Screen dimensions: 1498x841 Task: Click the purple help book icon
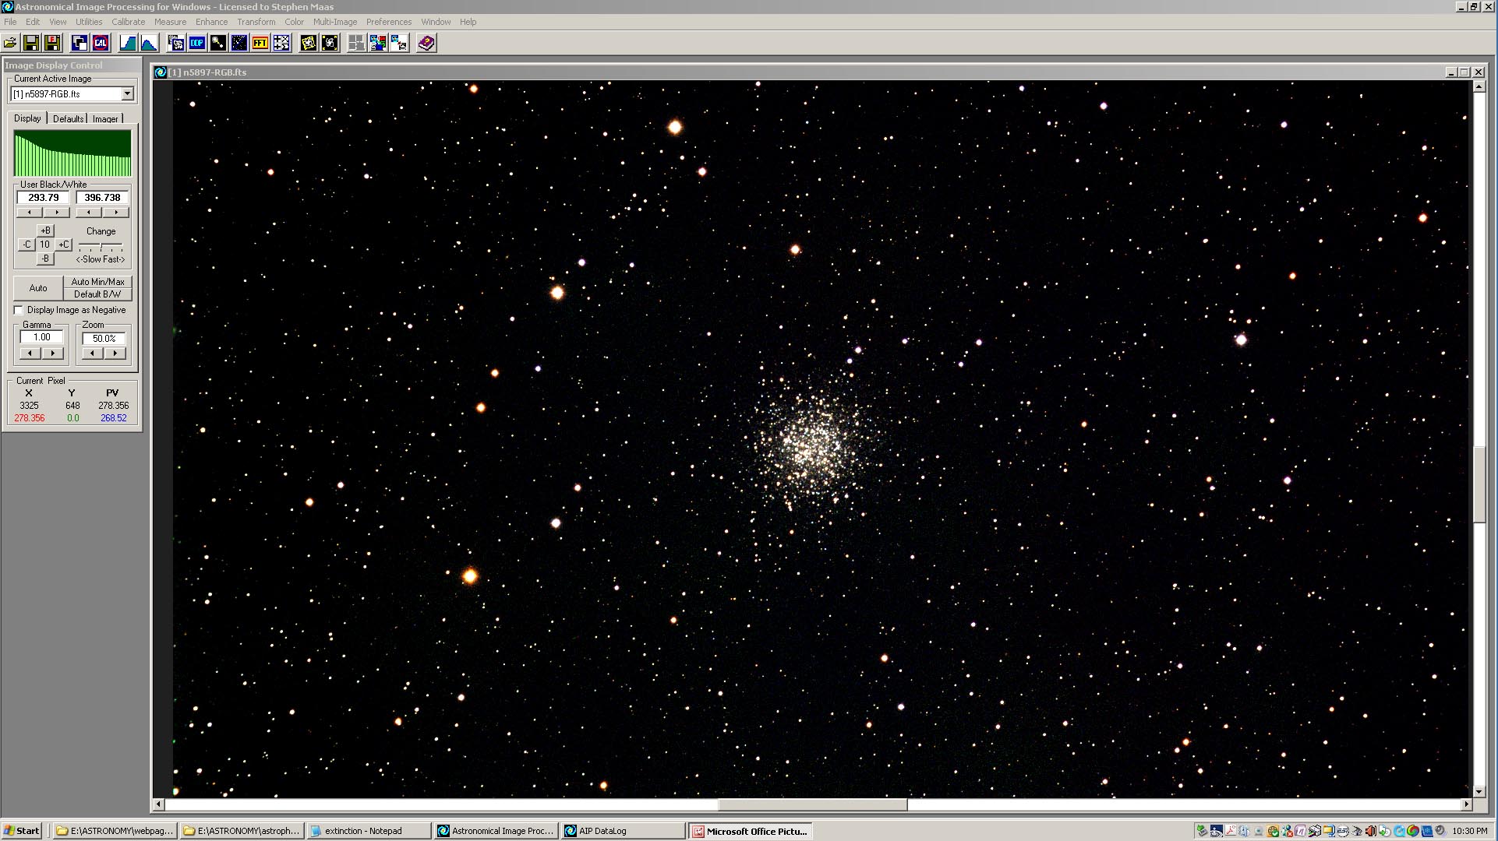[x=426, y=44]
